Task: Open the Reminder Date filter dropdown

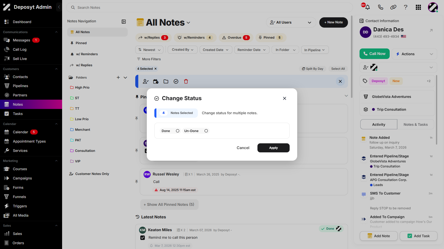Action: pyautogui.click(x=252, y=50)
